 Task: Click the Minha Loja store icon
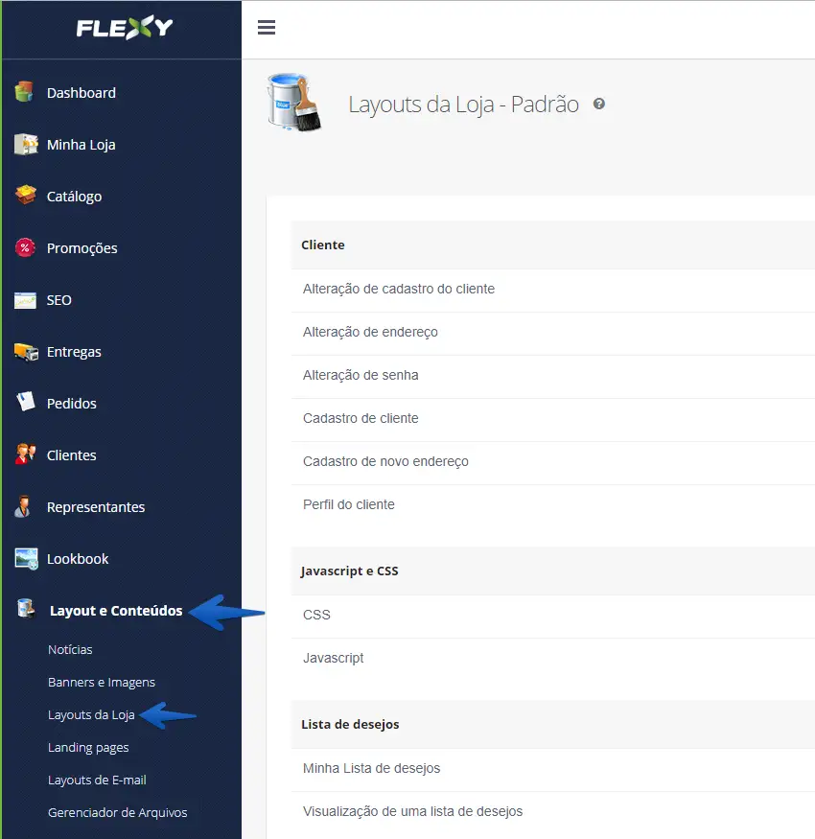[26, 144]
